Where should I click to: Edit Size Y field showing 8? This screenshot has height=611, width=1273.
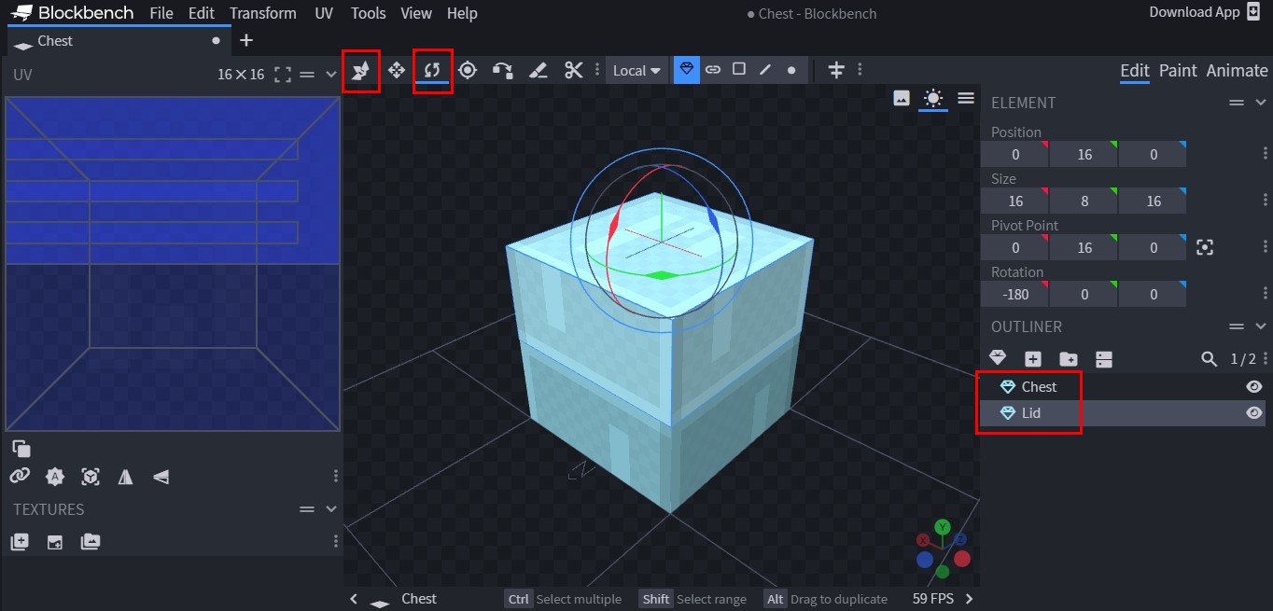coord(1084,201)
